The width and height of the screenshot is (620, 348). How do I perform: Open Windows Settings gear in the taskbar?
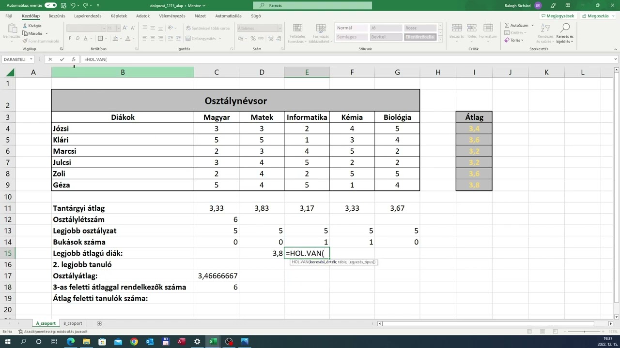tap(197, 341)
